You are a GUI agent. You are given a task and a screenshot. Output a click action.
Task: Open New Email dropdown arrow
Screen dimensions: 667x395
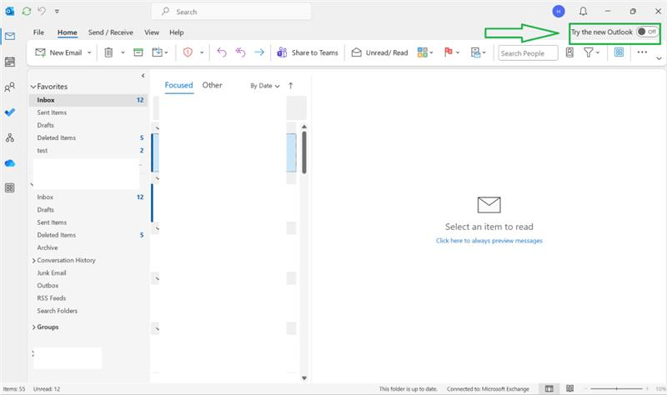coord(89,52)
